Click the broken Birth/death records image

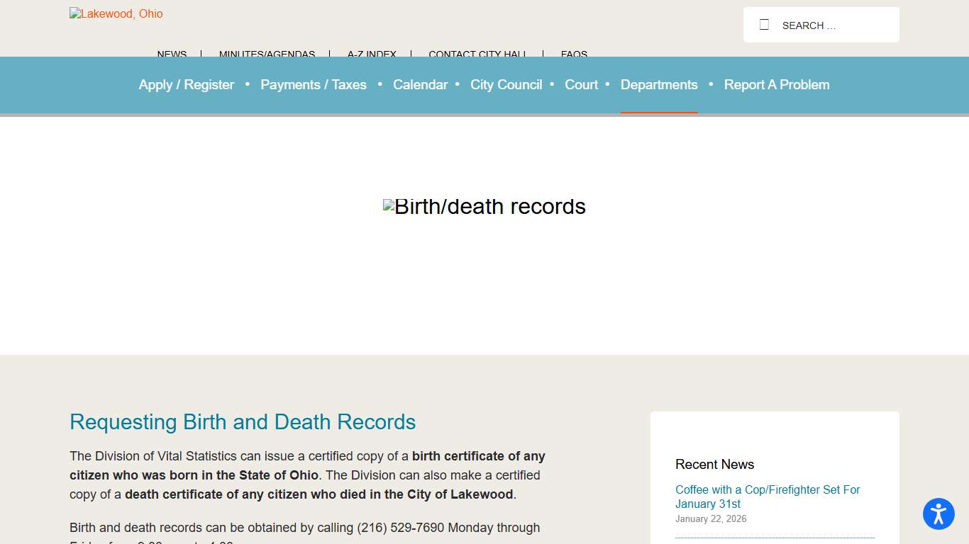pyautogui.click(x=484, y=207)
